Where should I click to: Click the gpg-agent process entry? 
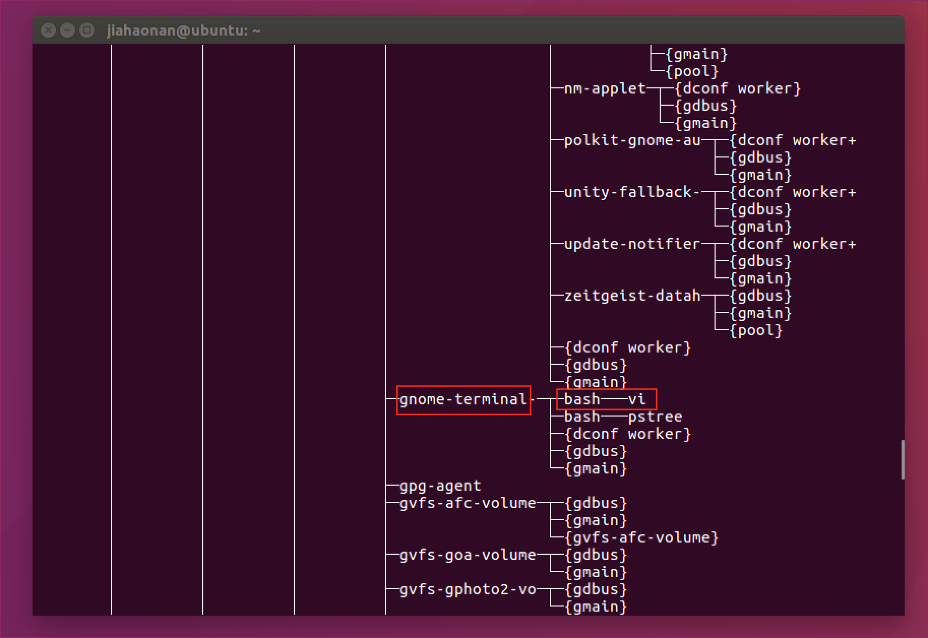(440, 486)
